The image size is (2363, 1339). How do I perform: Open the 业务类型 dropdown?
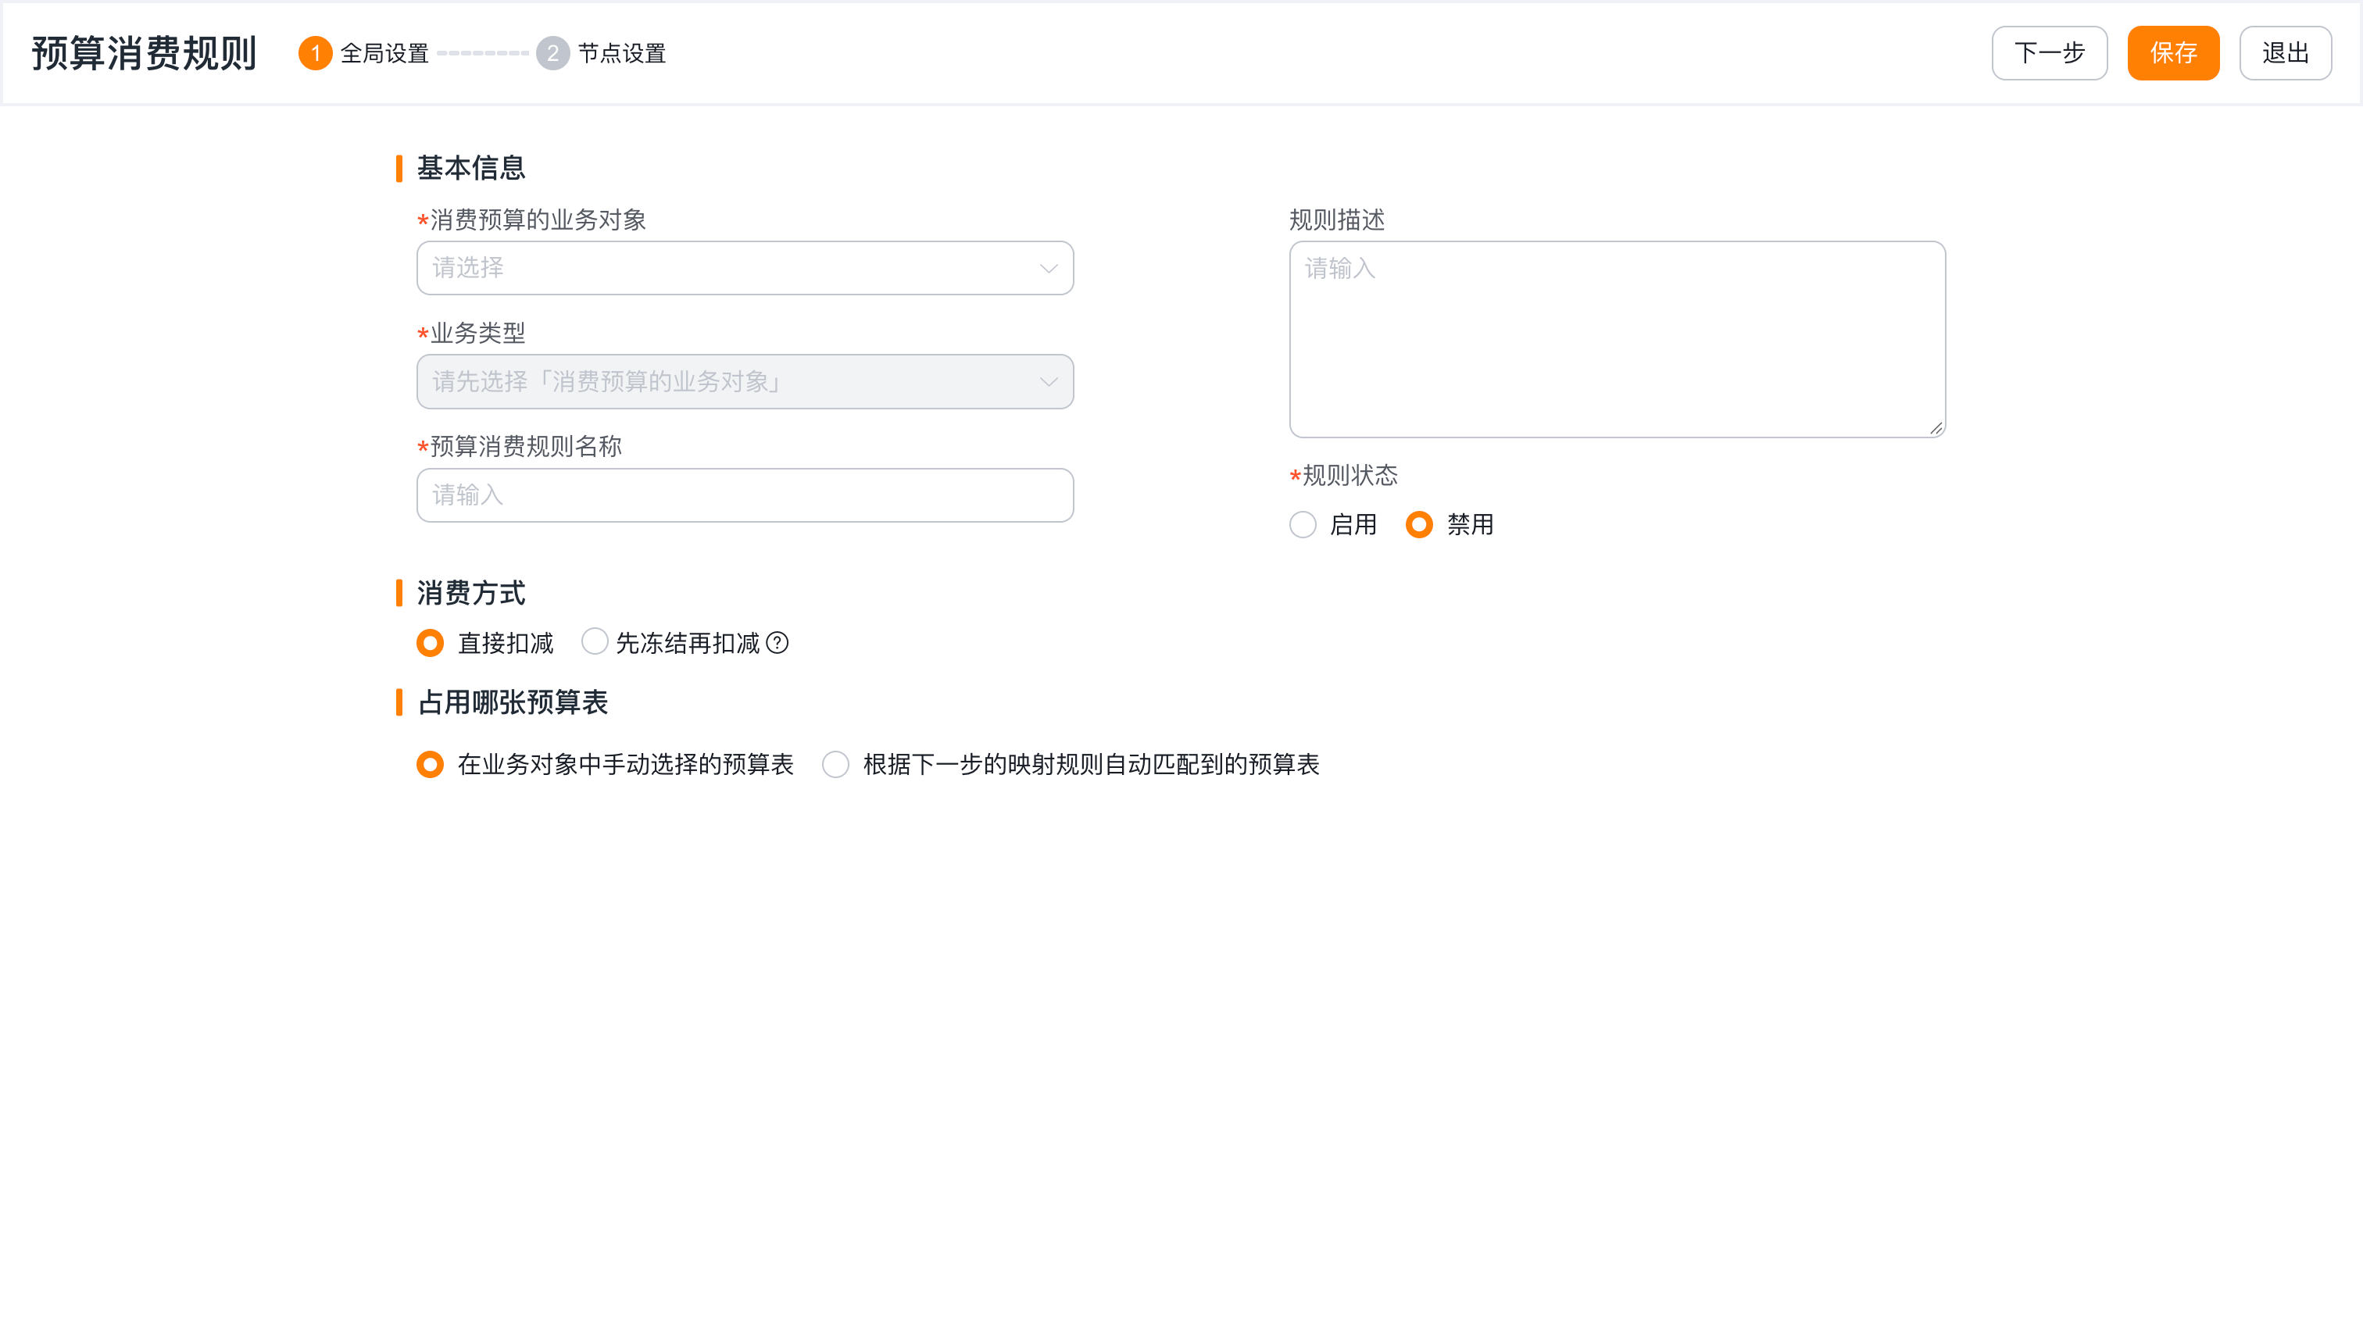point(745,382)
